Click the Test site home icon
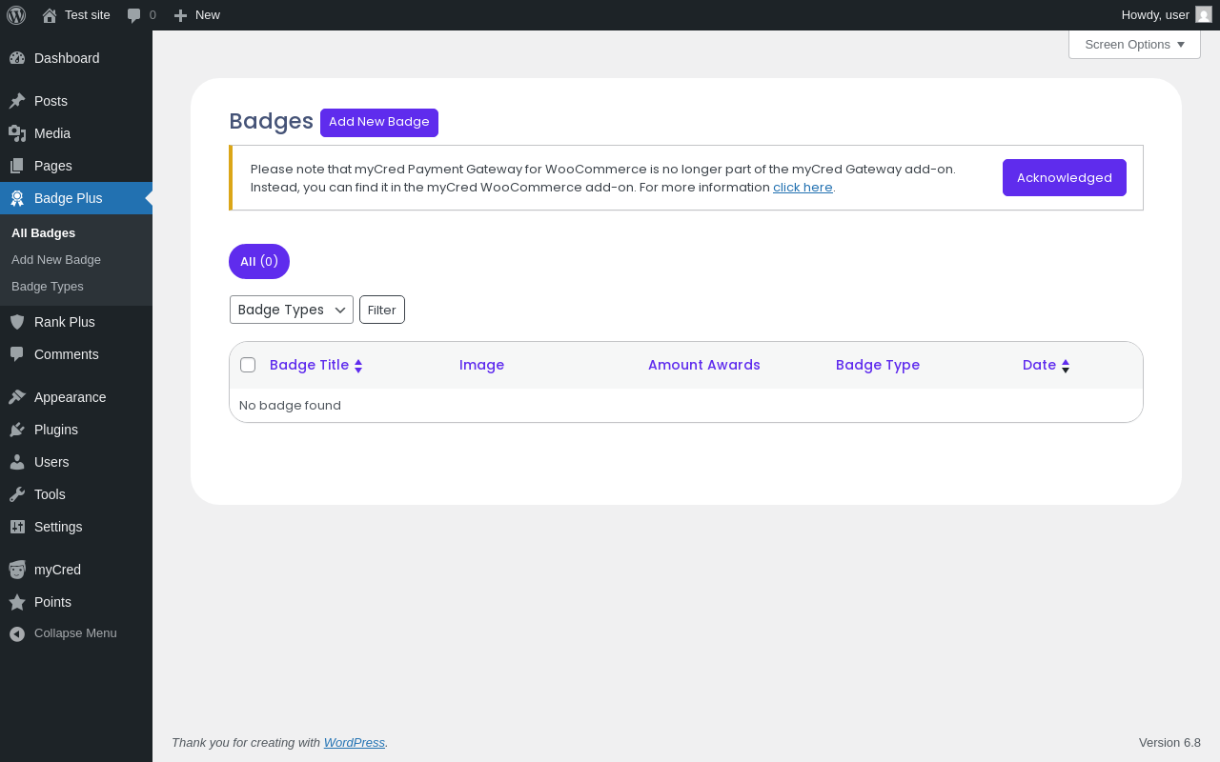The width and height of the screenshot is (1220, 762). [x=50, y=15]
